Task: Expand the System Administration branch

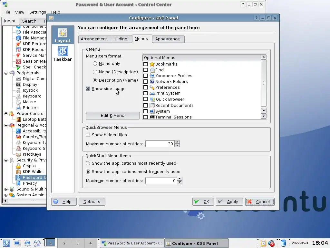Action: tap(6, 195)
